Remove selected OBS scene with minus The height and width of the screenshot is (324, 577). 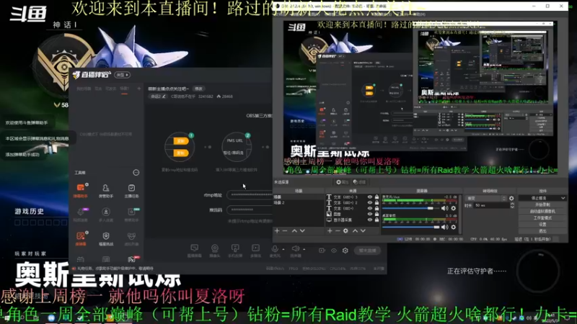click(x=285, y=230)
